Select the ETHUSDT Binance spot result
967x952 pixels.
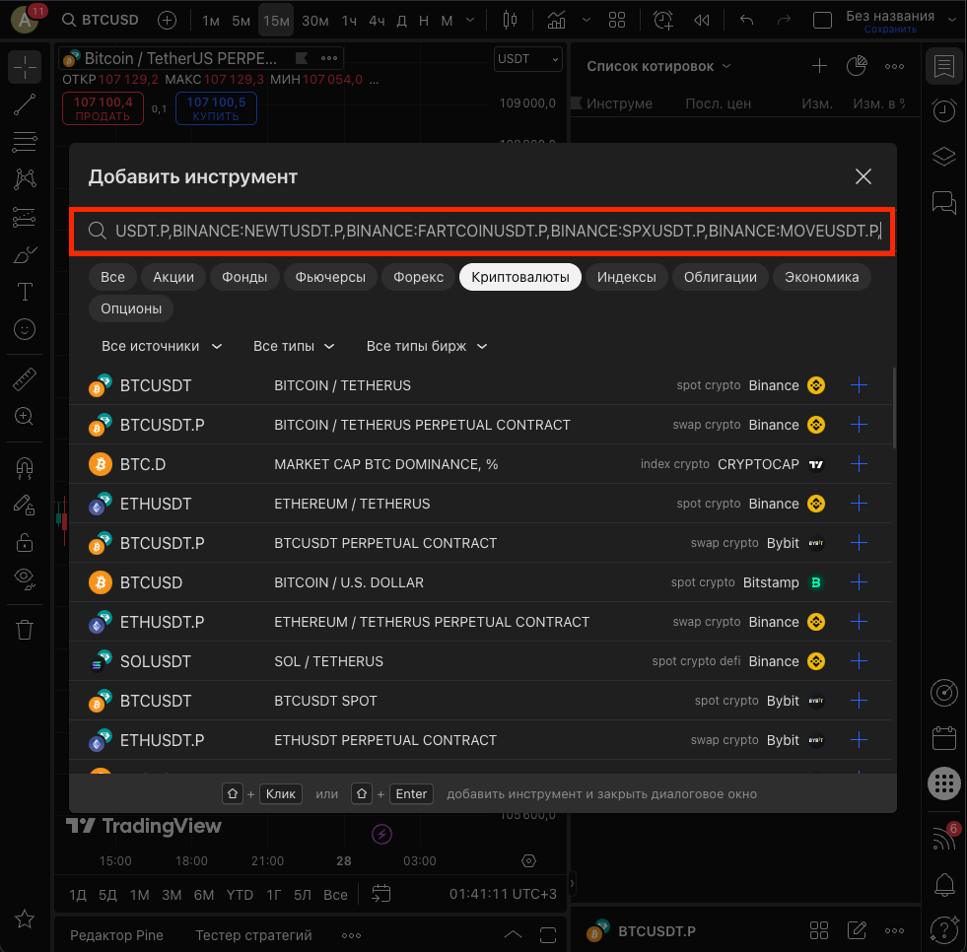[x=481, y=504]
